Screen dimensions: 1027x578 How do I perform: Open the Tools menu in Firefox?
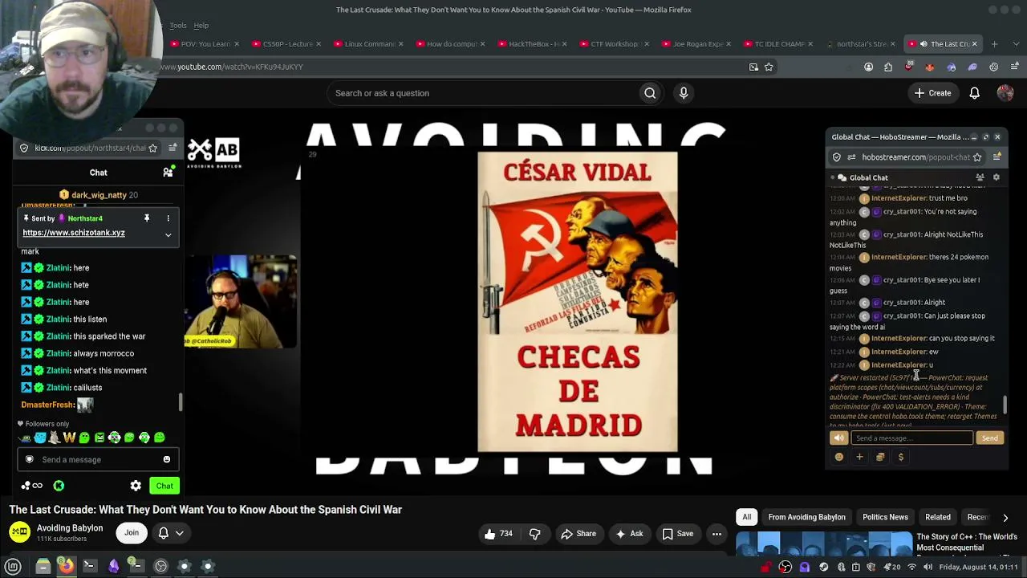click(x=178, y=26)
